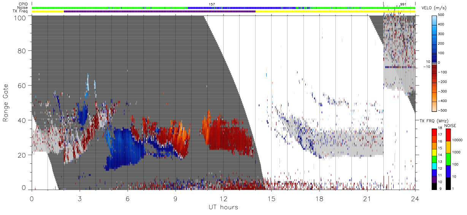Click the '9' UT hours axis tick label

(x=175, y=198)
